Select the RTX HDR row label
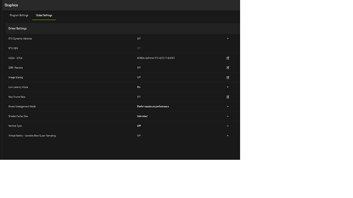353x198 pixels. pos(13,48)
